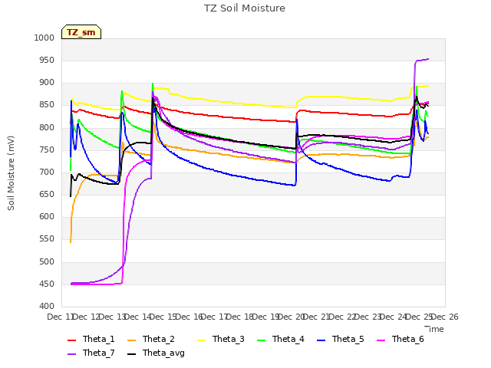491x368 pixels.
Task: Toggle the Theta_7 legend entry
Action: [91, 353]
